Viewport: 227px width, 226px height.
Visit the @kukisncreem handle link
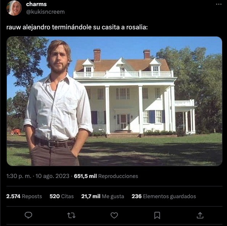point(45,12)
